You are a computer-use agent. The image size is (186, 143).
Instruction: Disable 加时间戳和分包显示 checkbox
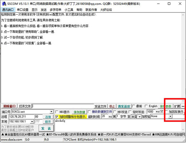[x=57, y=117]
